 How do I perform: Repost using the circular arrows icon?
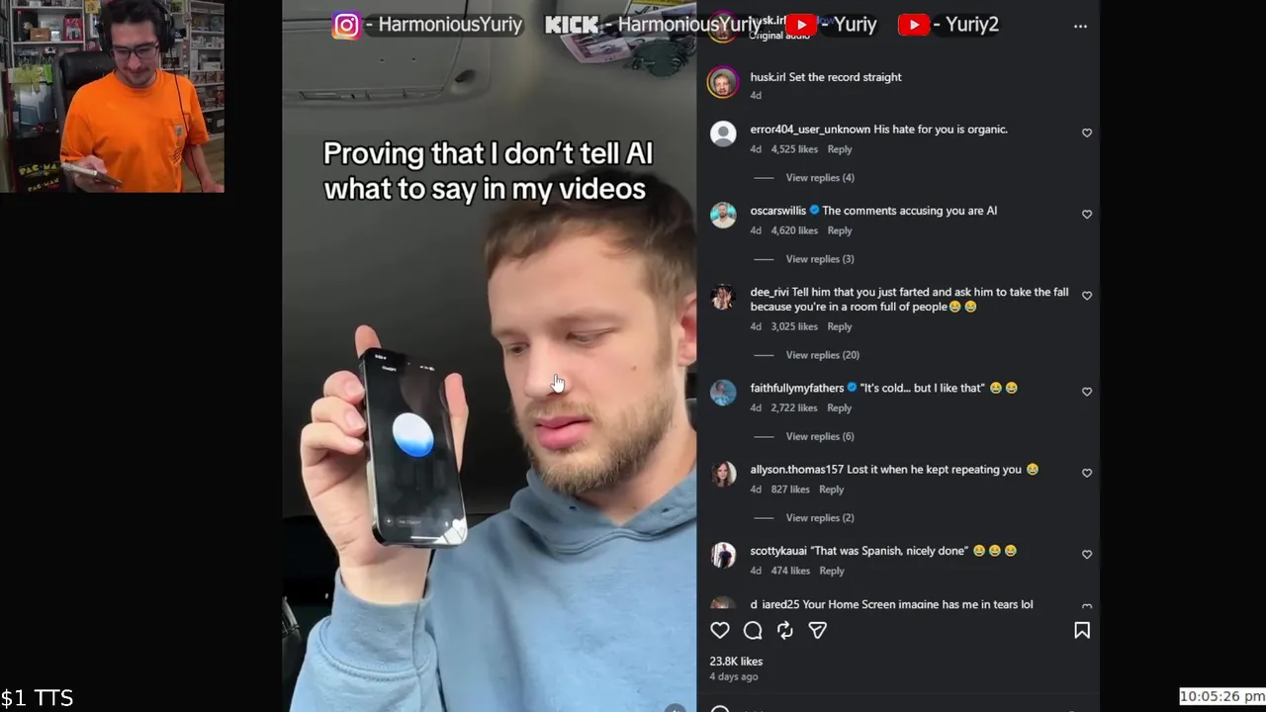[785, 630]
